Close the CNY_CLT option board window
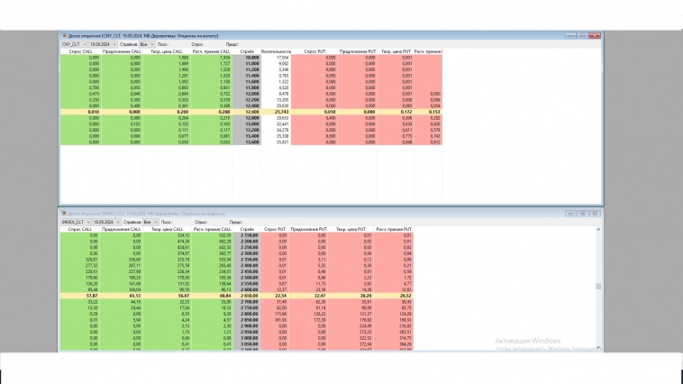 tap(595, 35)
